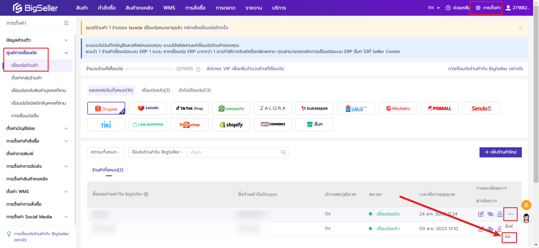Choose ลบ from more menu
Screen dimensions: 539x248
(x=508, y=236)
